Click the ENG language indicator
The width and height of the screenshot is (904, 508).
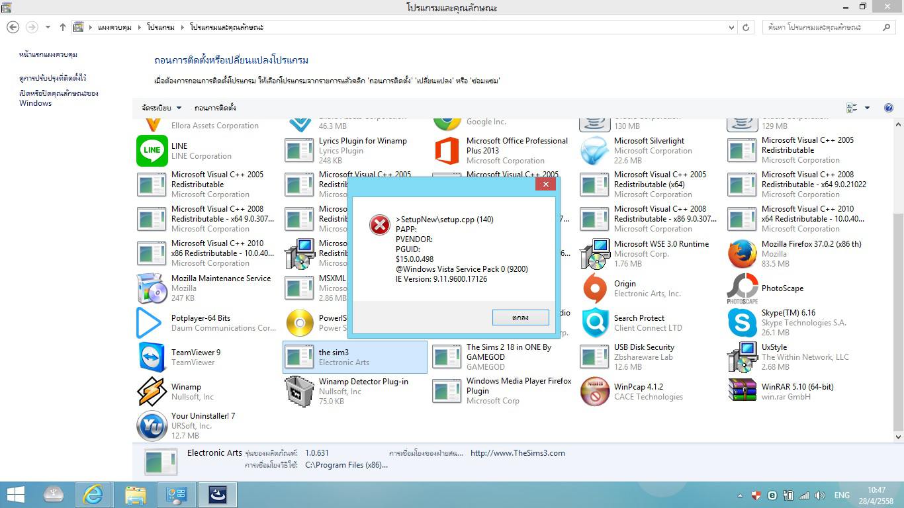tap(842, 495)
